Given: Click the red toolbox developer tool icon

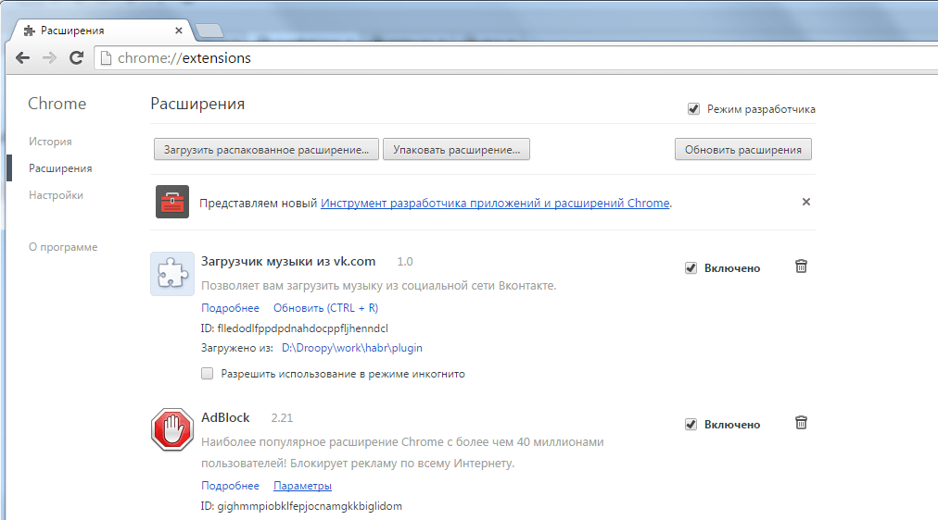Looking at the screenshot, I should (x=172, y=202).
